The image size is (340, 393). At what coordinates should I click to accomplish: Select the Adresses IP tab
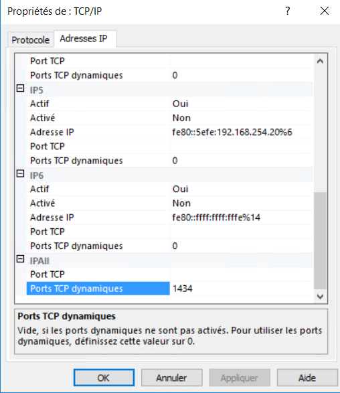[85, 39]
